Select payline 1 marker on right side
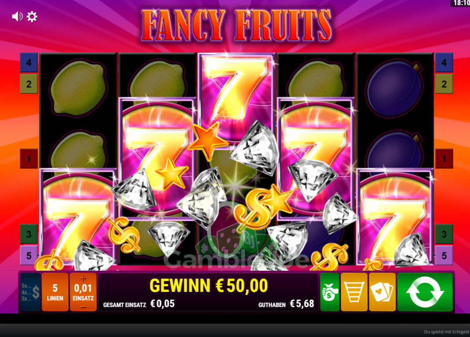Screen dimensions: 470x337 pos(444,158)
